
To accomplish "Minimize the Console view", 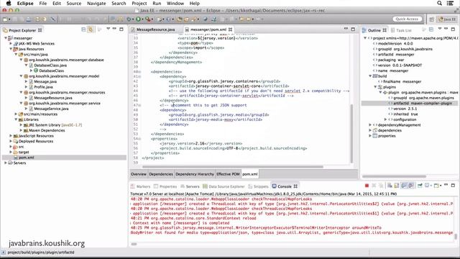I will 446,185.
